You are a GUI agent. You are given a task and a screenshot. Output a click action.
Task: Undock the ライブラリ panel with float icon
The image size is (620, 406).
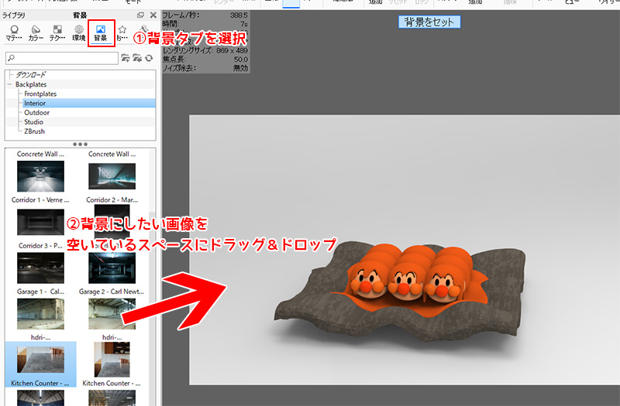point(140,15)
